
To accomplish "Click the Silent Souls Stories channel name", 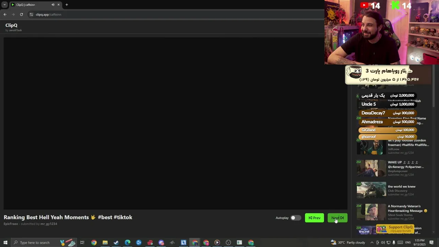I will tap(400, 215).
